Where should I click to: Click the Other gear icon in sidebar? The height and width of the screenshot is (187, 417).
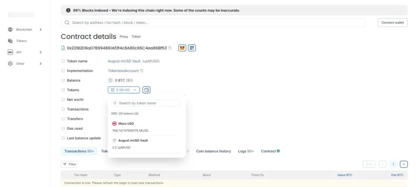tap(10, 64)
